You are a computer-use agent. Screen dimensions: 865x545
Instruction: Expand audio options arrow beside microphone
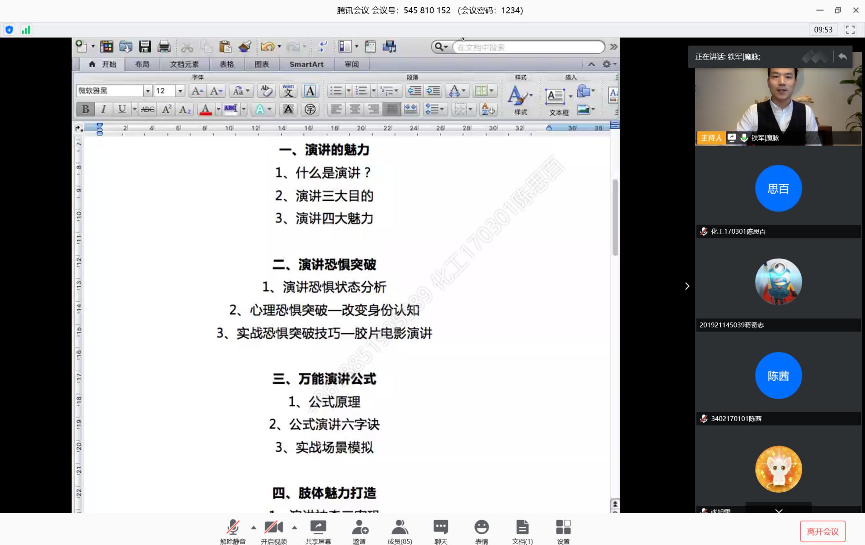pos(254,527)
